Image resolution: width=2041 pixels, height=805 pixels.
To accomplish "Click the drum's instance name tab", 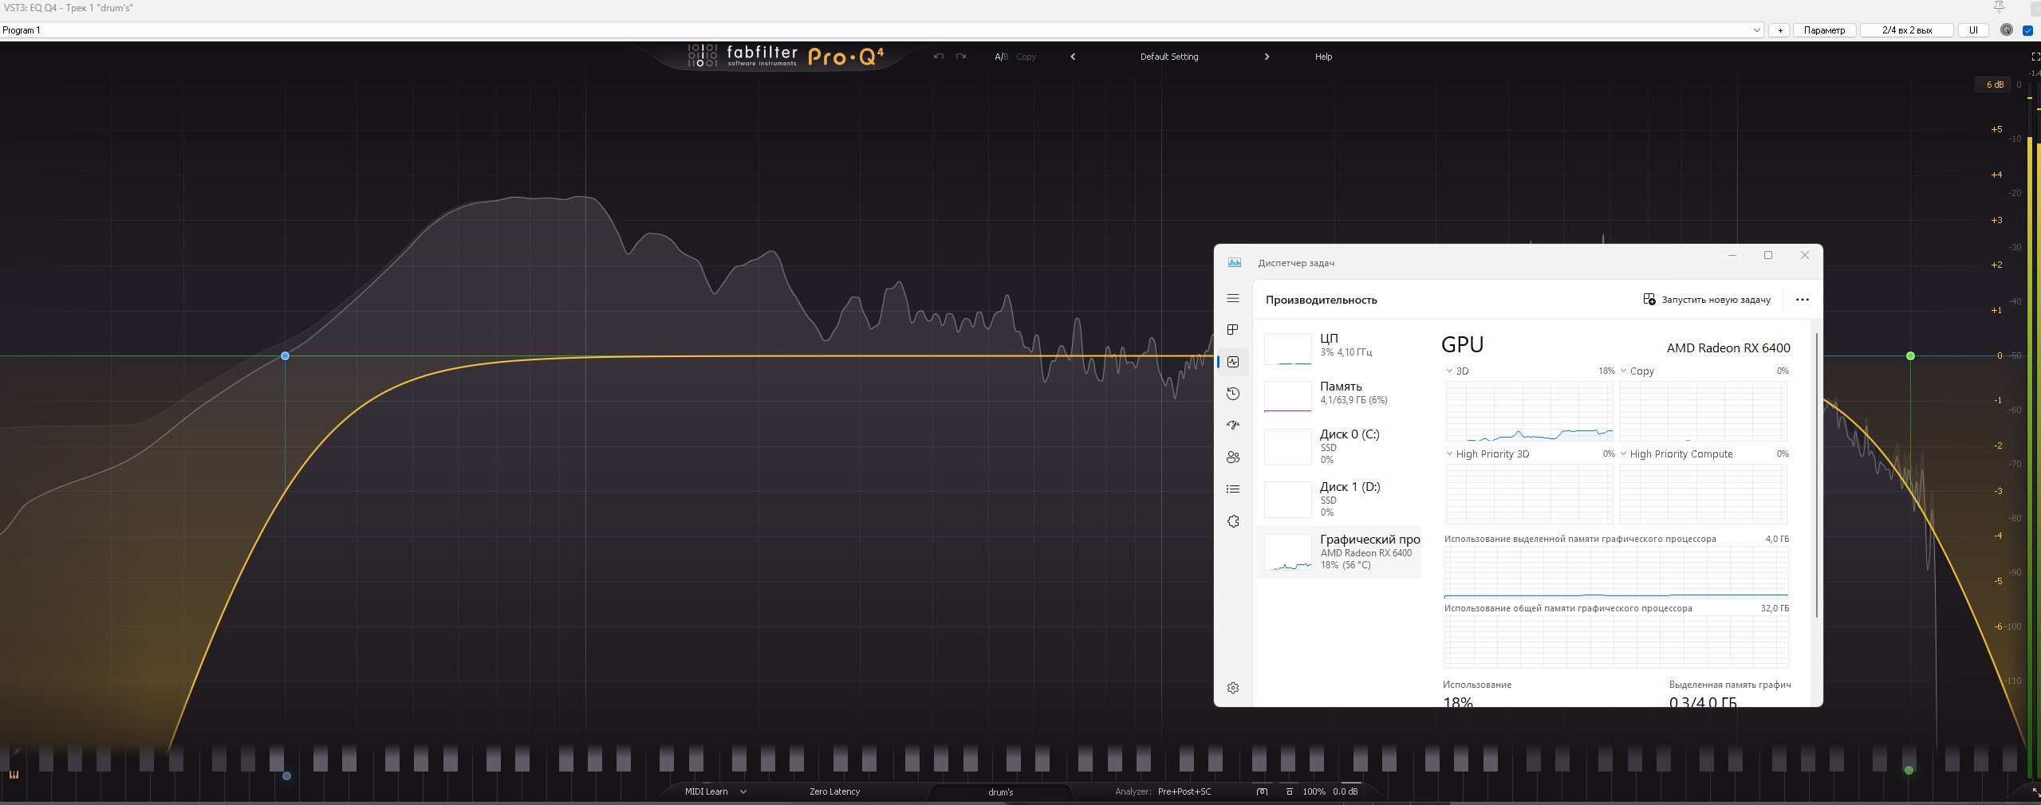I will [x=1000, y=792].
